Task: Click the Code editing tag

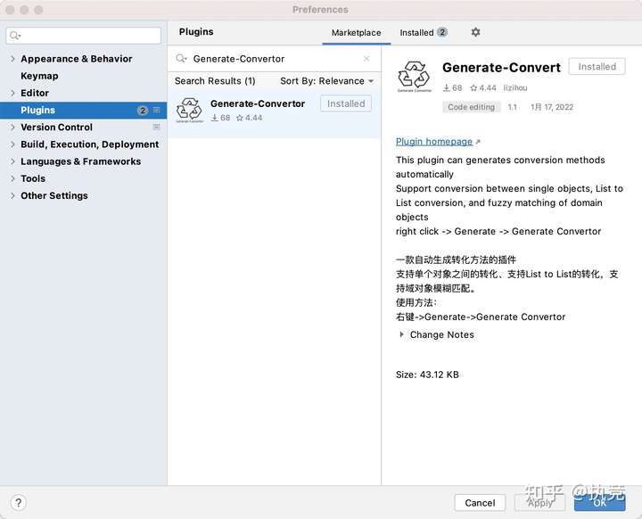Action: pos(472,107)
